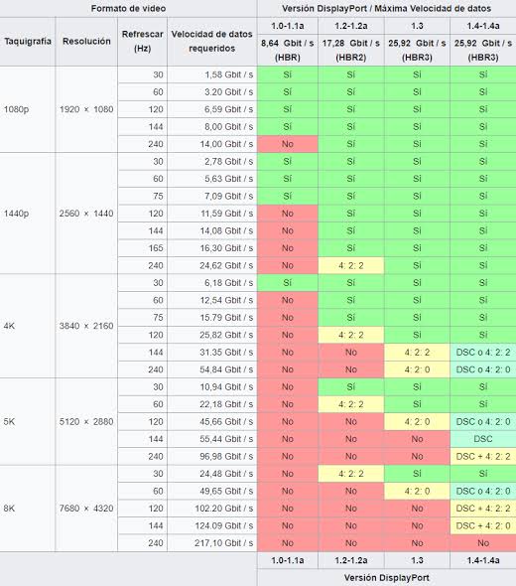Click the "96,98 Gbit / s" data rate
The image size is (516, 586).
pos(226,456)
